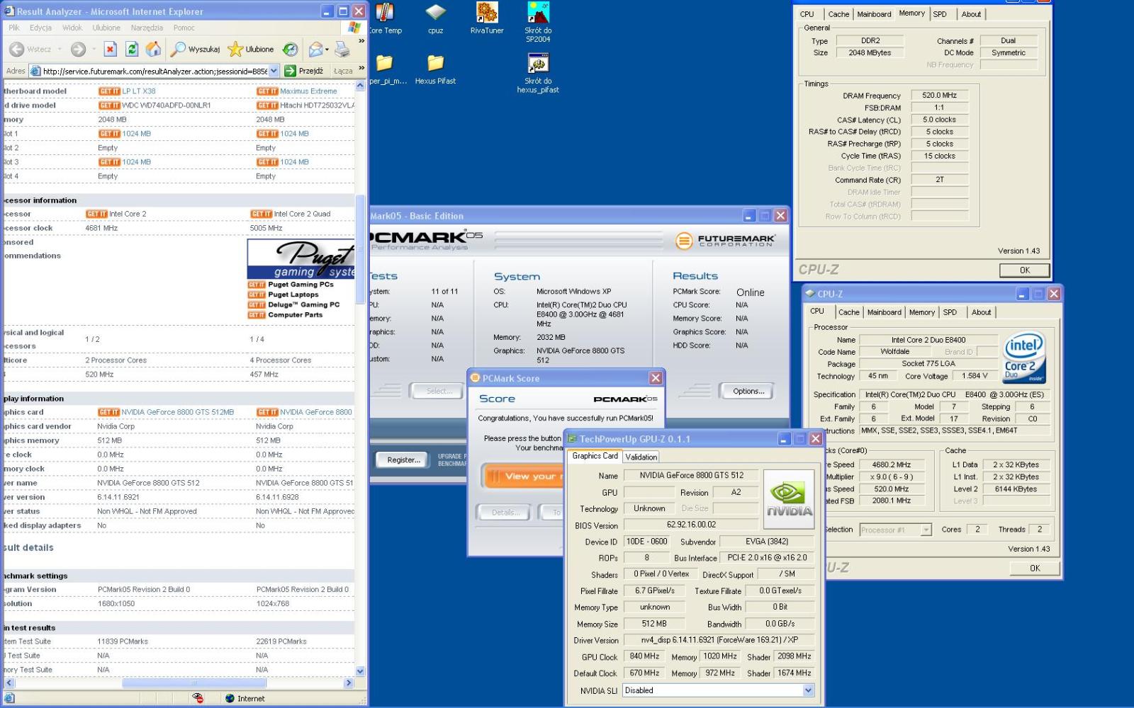Viewport: 1134px width, 708px height.
Task: Expand the Łącza links bar chevron
Action: (361, 68)
